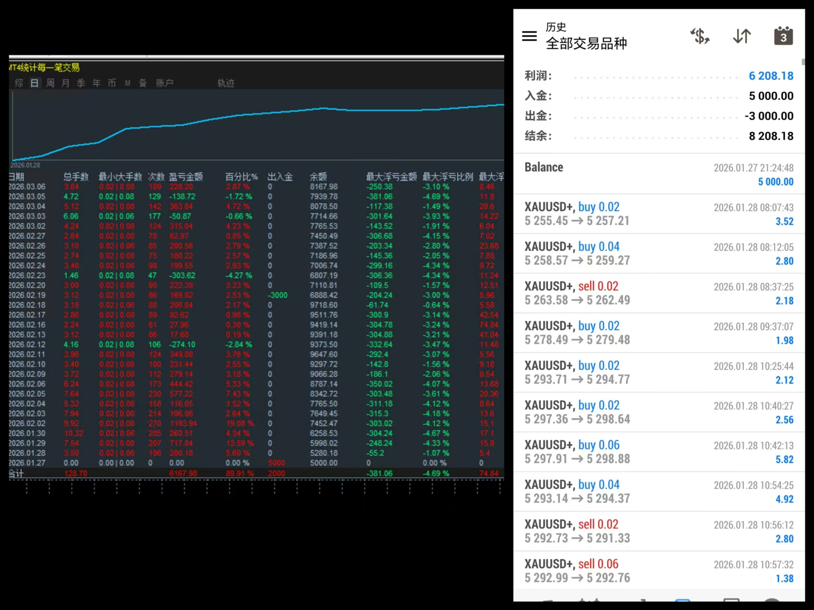Open the hamburger menu in the history panel
Viewport: 814px width, 610px height.
tap(529, 36)
